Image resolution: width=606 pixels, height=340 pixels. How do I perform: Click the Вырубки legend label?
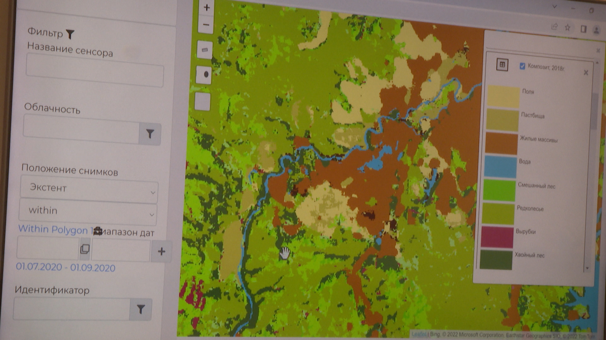526,231
